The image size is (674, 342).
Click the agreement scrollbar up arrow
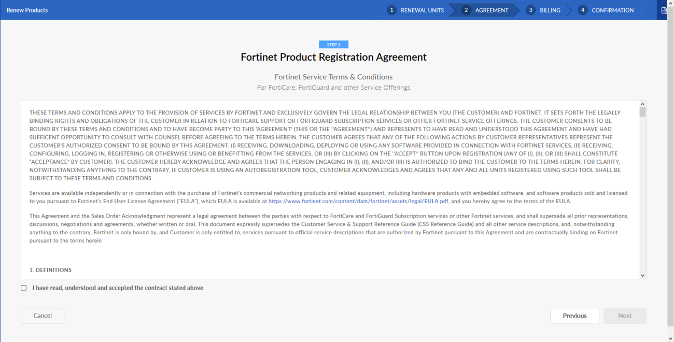point(642,104)
